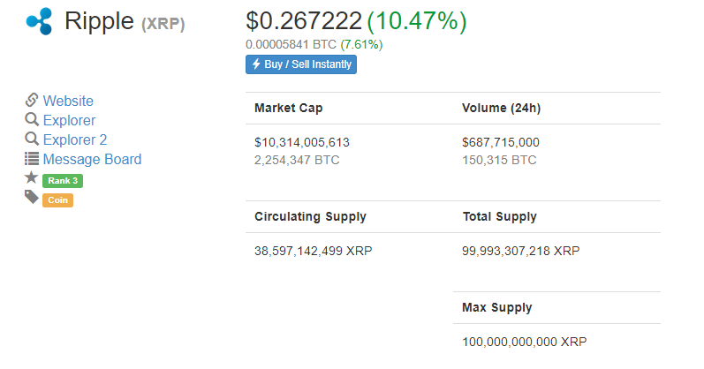This screenshot has height=369, width=704.
Task: Click the magnifier icon next to Explorer 2
Action: 32,139
